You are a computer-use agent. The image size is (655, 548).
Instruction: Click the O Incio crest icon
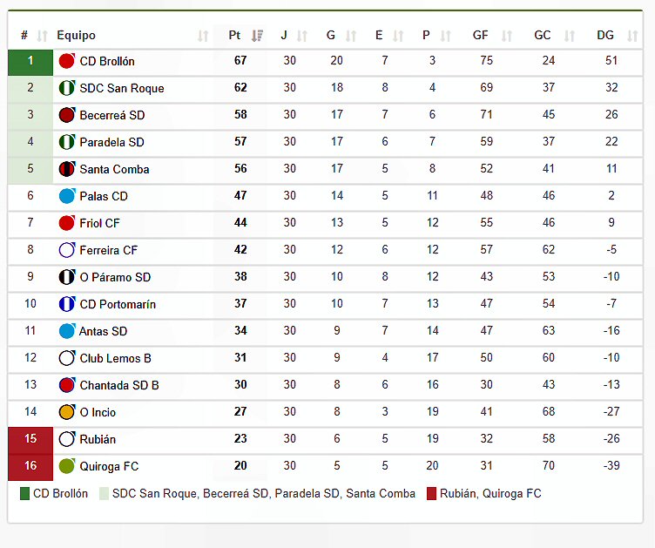[x=66, y=412]
